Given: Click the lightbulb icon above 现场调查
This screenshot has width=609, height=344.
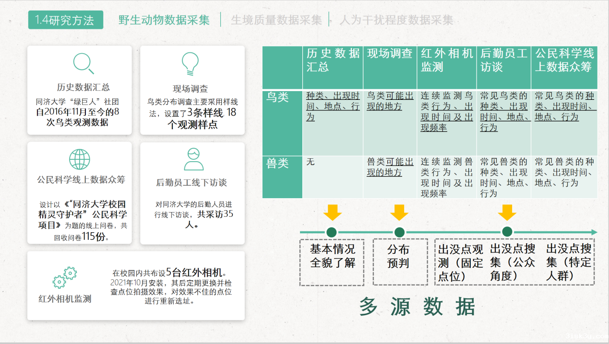Looking at the screenshot, I should 190,63.
